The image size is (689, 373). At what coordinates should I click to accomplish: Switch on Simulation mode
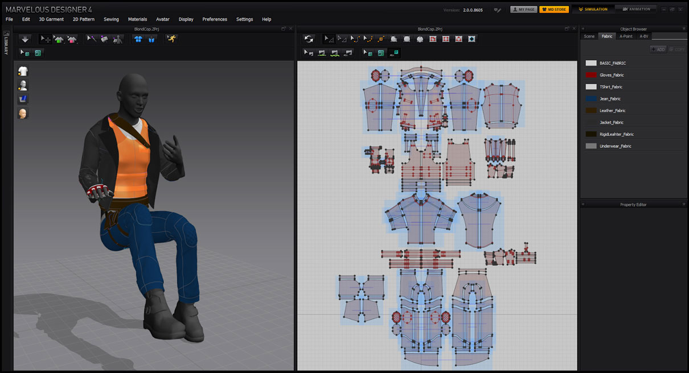pos(593,9)
